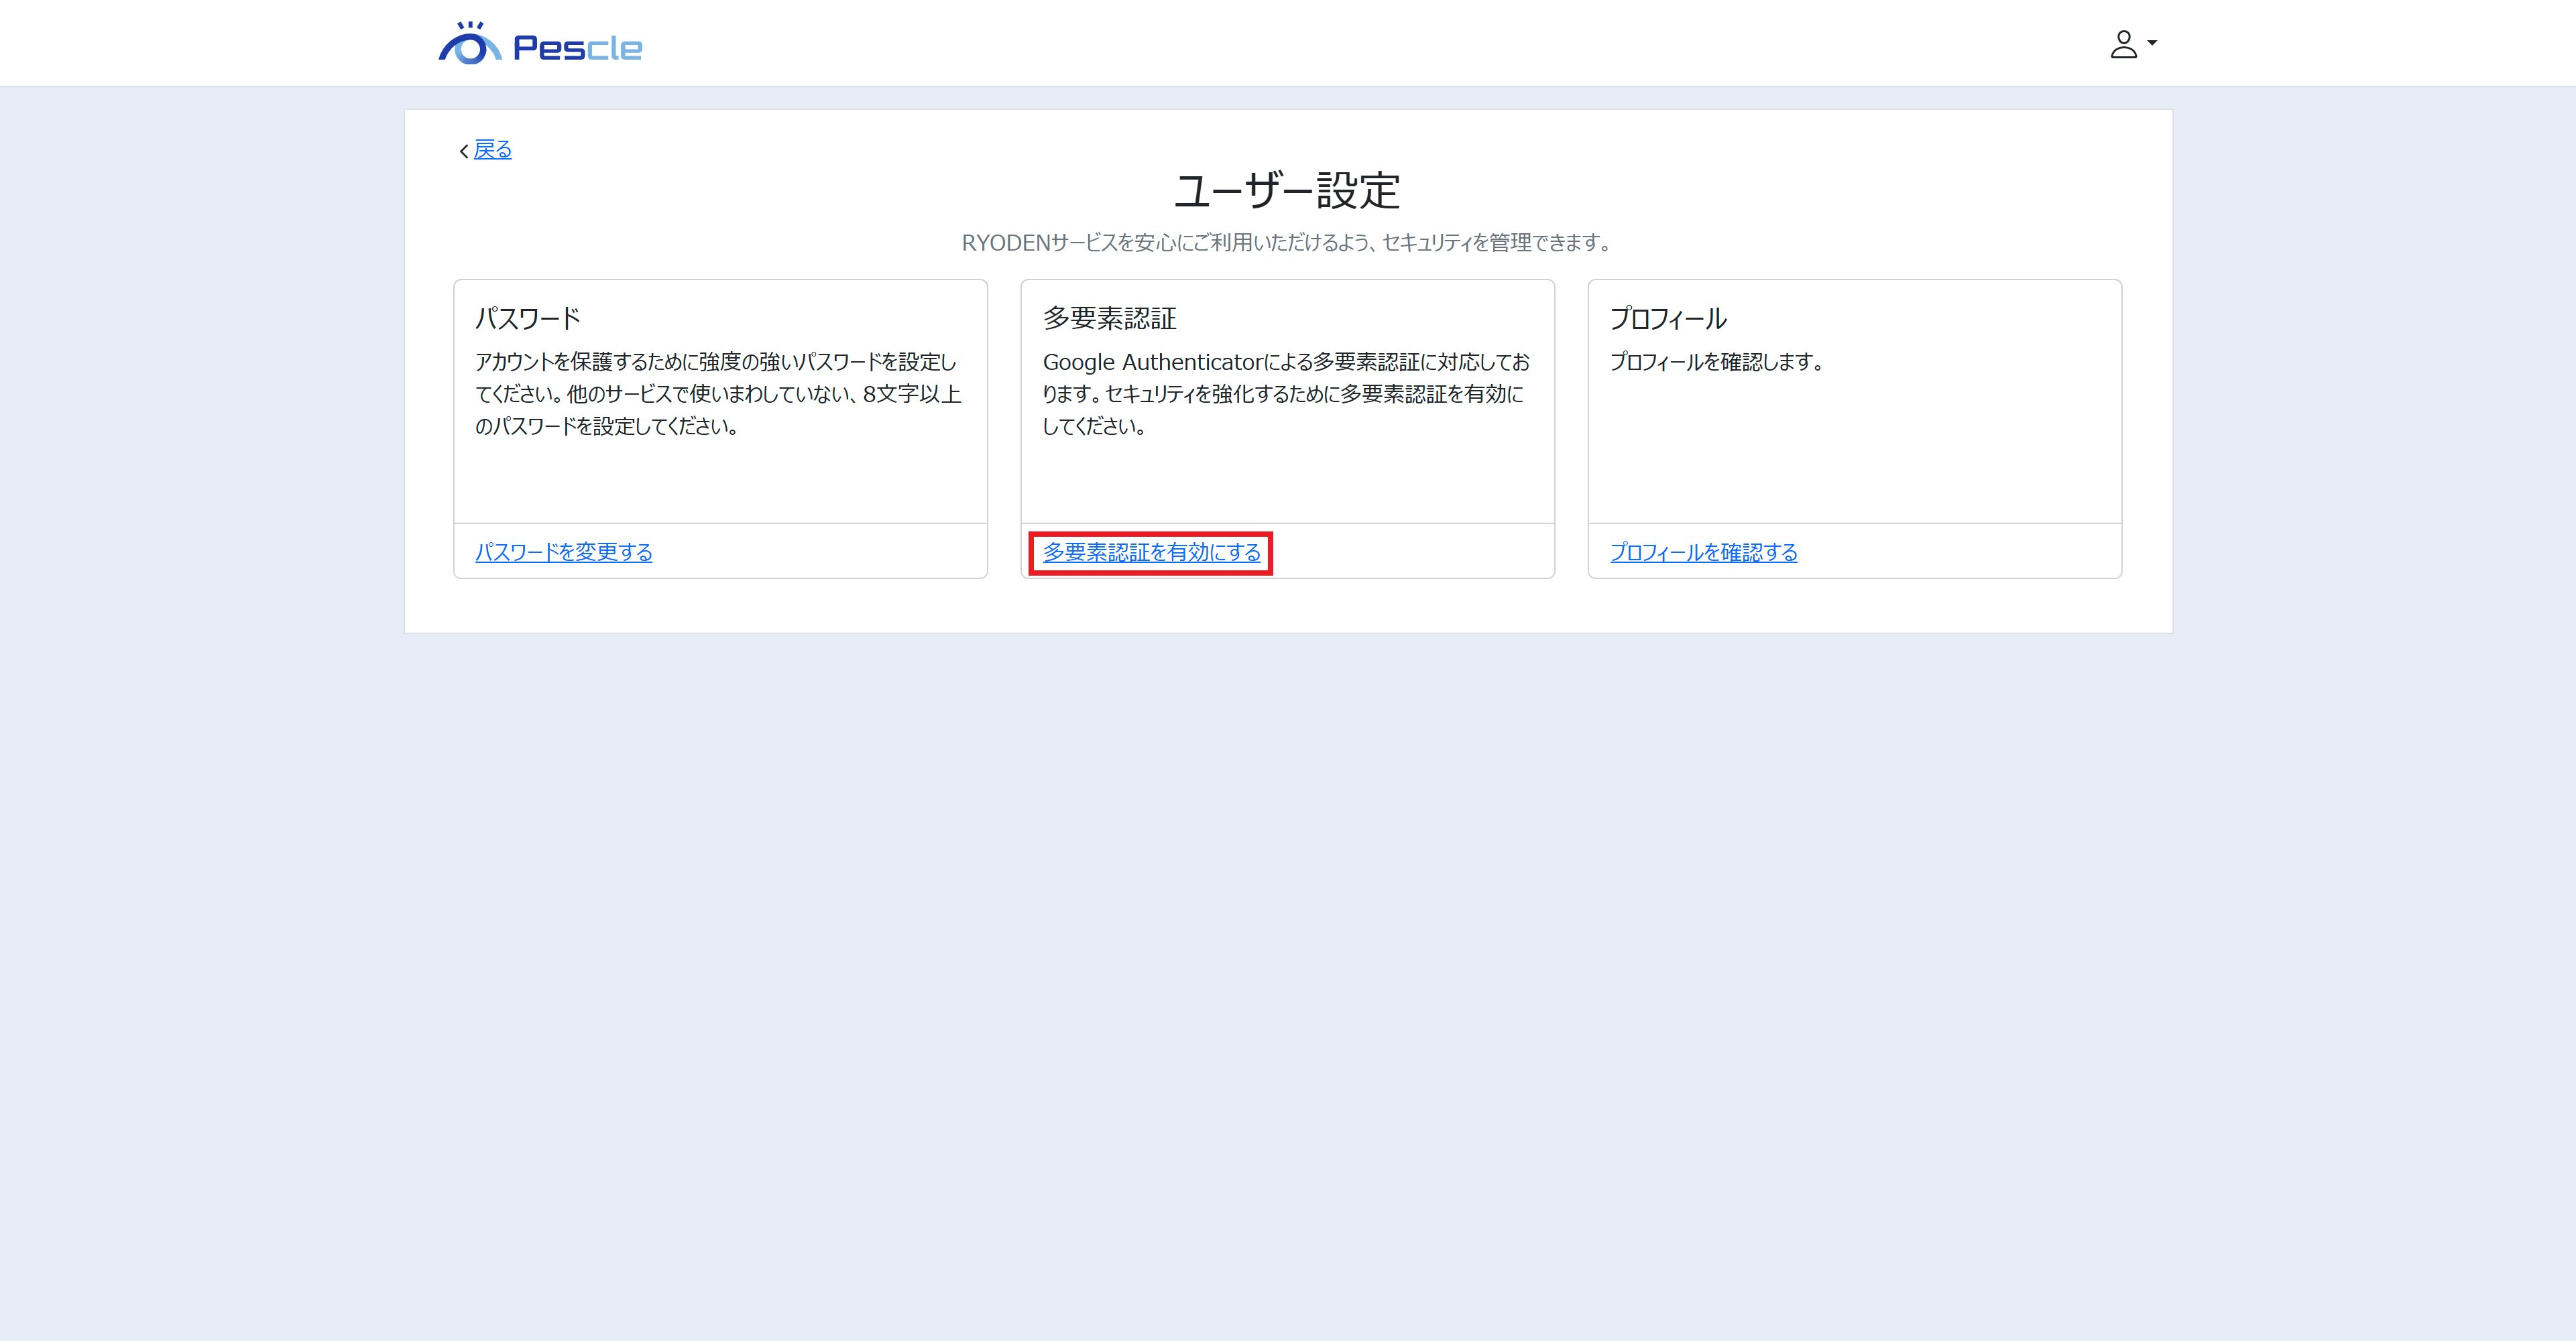The width and height of the screenshot is (2576, 1341).
Task: Click the プロフィール card heading
Action: click(1668, 319)
